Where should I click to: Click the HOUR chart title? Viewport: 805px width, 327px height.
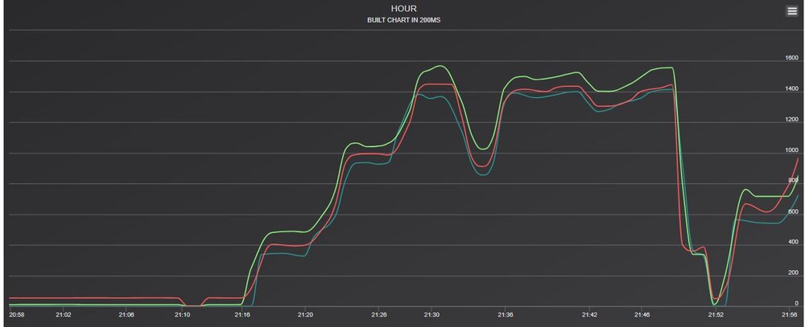pos(402,8)
